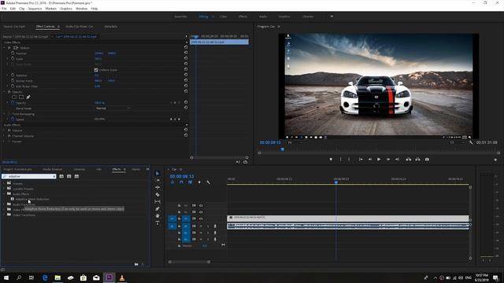Image resolution: width=504 pixels, height=283 pixels.
Task: Expand the Video Transitions folder
Action: [4, 215]
